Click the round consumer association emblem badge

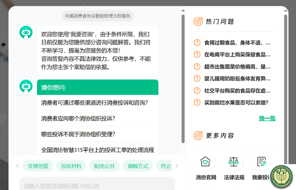tap(282, 176)
